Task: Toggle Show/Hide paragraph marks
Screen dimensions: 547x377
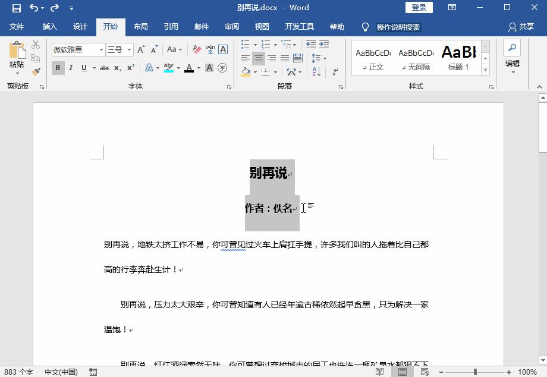Action: point(335,71)
